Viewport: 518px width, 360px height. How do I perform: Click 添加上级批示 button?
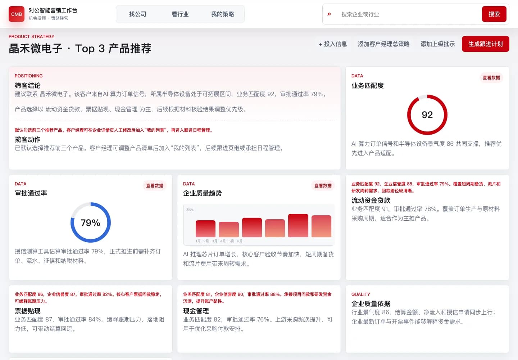coord(437,44)
